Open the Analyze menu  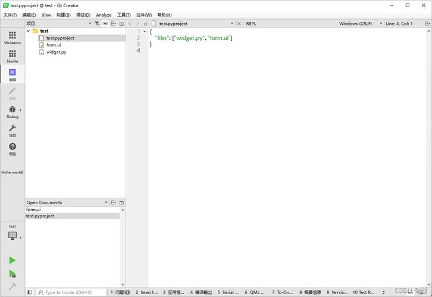pyautogui.click(x=104, y=15)
